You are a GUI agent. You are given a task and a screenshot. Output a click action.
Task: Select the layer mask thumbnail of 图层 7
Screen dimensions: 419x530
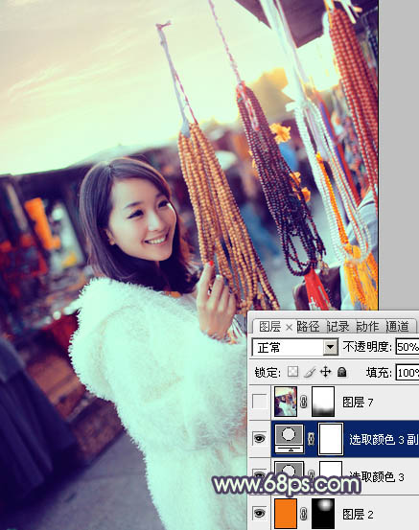click(323, 402)
